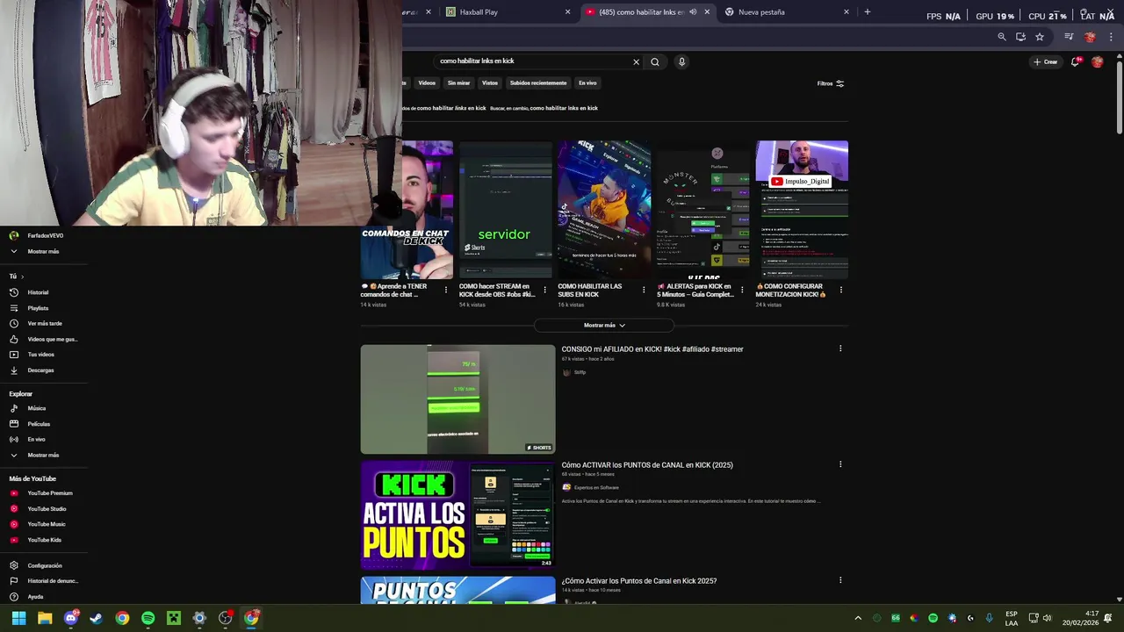This screenshot has width=1124, height=632.
Task: Open Música under Explorar
Action: (36, 408)
